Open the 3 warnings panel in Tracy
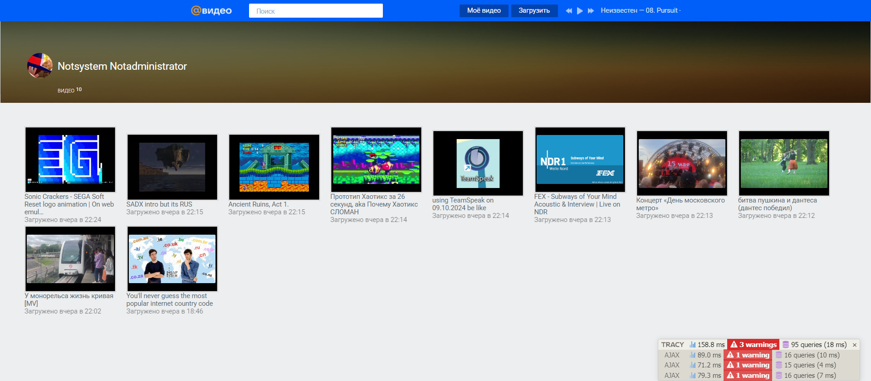 coord(754,345)
